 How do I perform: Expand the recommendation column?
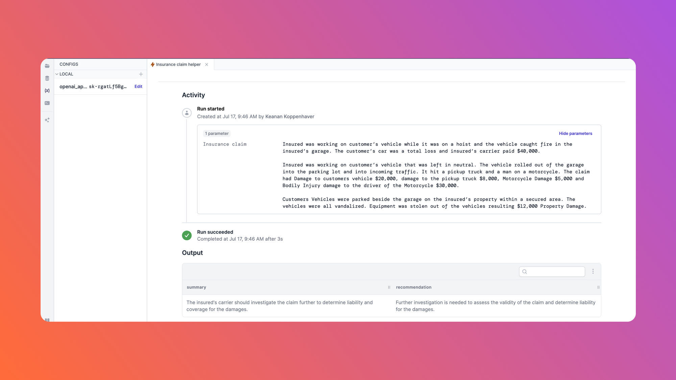coord(599,287)
